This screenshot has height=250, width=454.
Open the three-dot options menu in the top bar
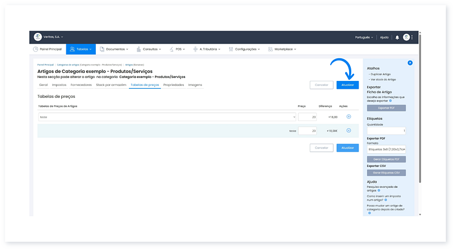coord(412,37)
